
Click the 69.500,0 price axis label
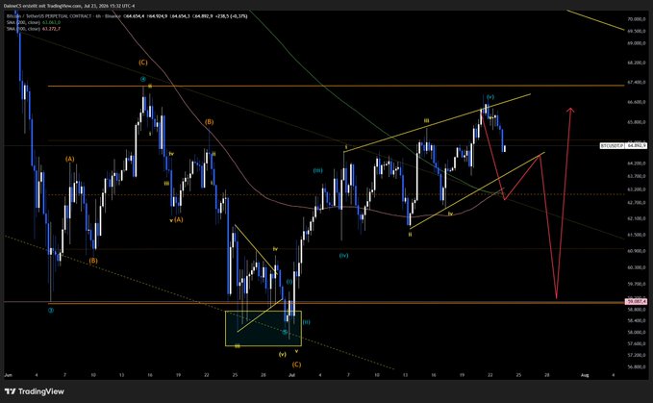click(x=637, y=31)
